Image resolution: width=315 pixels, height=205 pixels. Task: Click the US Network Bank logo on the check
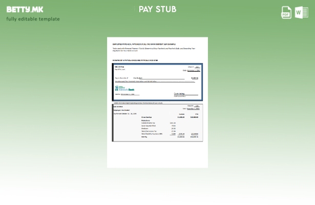point(124,88)
